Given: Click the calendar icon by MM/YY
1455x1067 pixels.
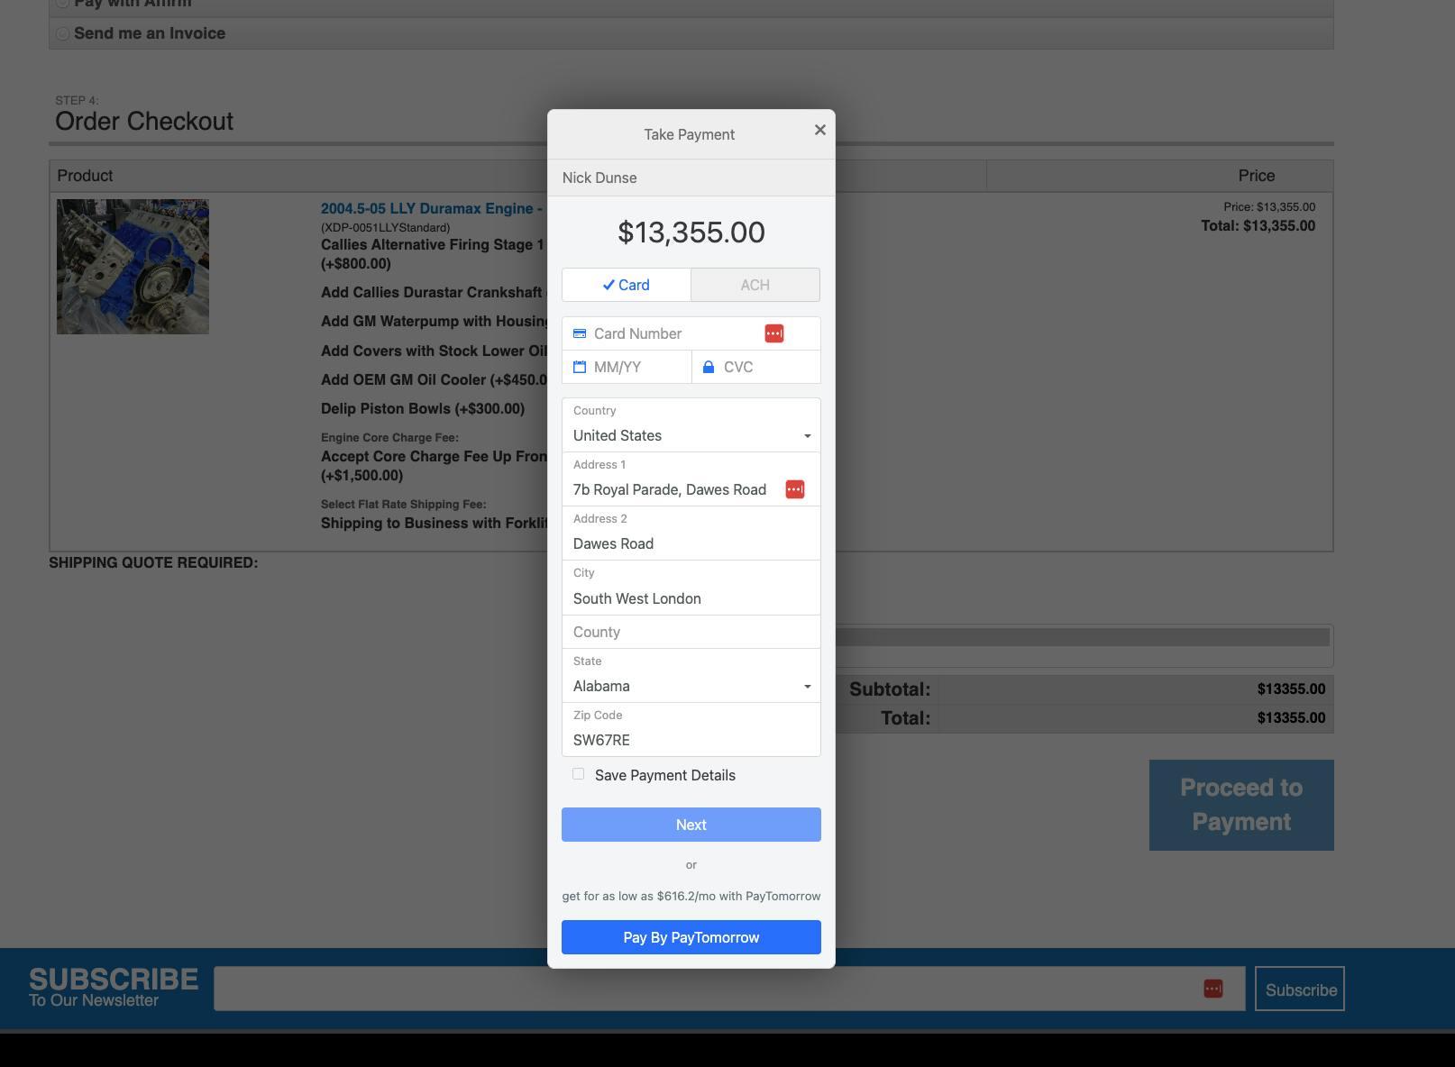Looking at the screenshot, I should tap(580, 367).
